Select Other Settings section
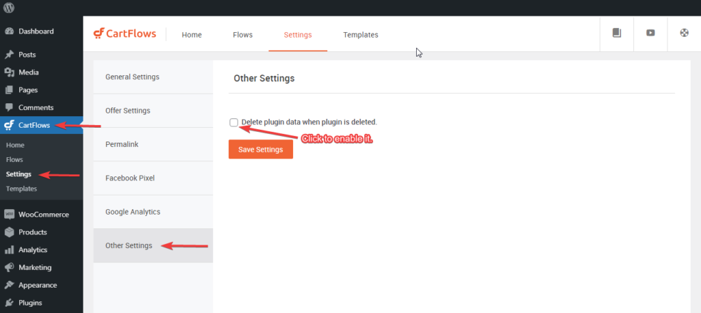This screenshot has height=313, width=701. coord(153,245)
